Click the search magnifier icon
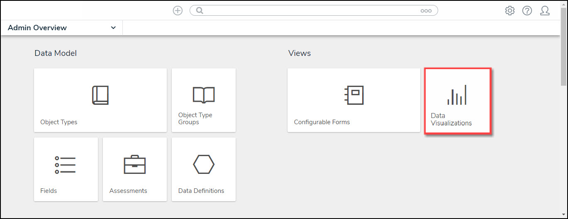Viewport: 568px width, 219px height. [200, 11]
